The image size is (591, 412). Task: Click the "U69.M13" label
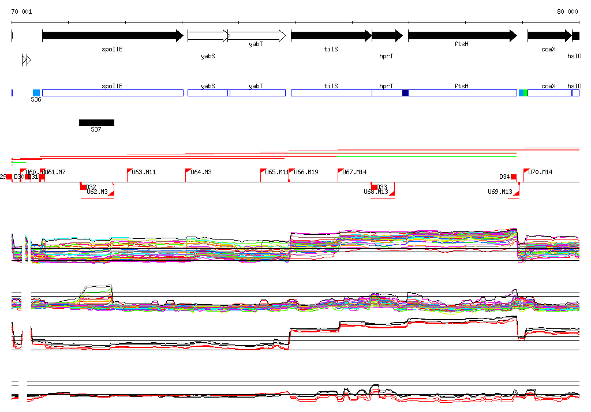tap(500, 192)
